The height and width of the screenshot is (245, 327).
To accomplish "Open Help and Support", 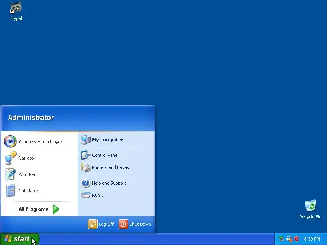I will click(x=116, y=183).
